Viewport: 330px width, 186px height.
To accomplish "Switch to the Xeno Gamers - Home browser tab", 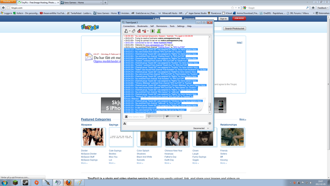I will click(81, 3).
